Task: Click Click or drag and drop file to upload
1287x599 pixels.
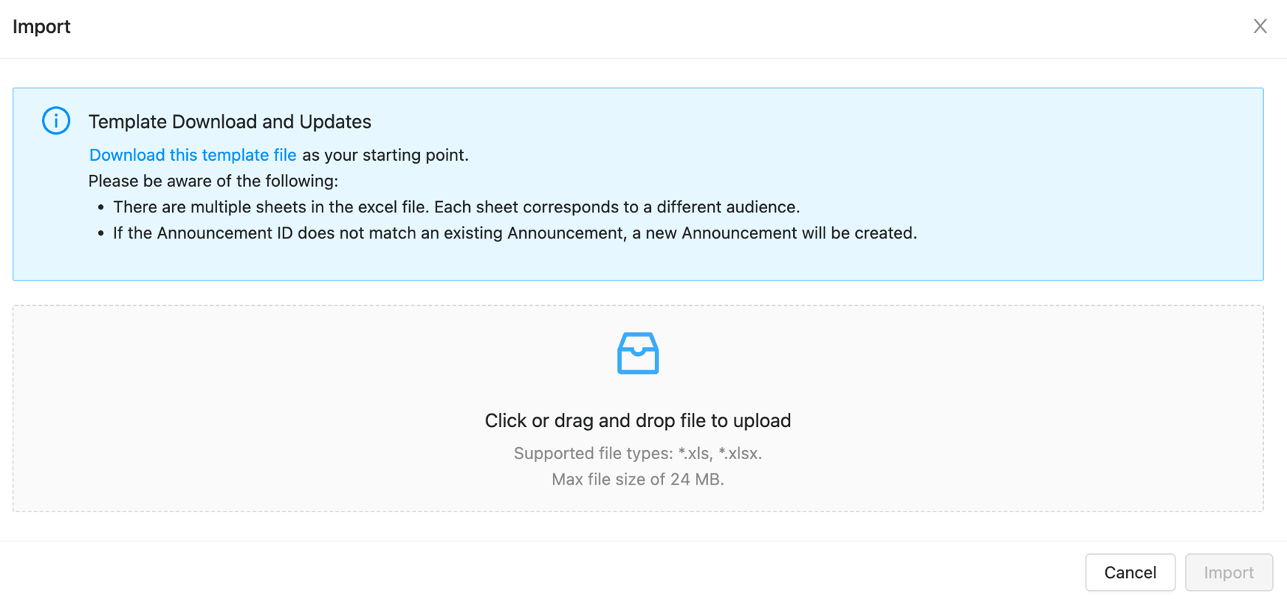Action: (x=637, y=420)
